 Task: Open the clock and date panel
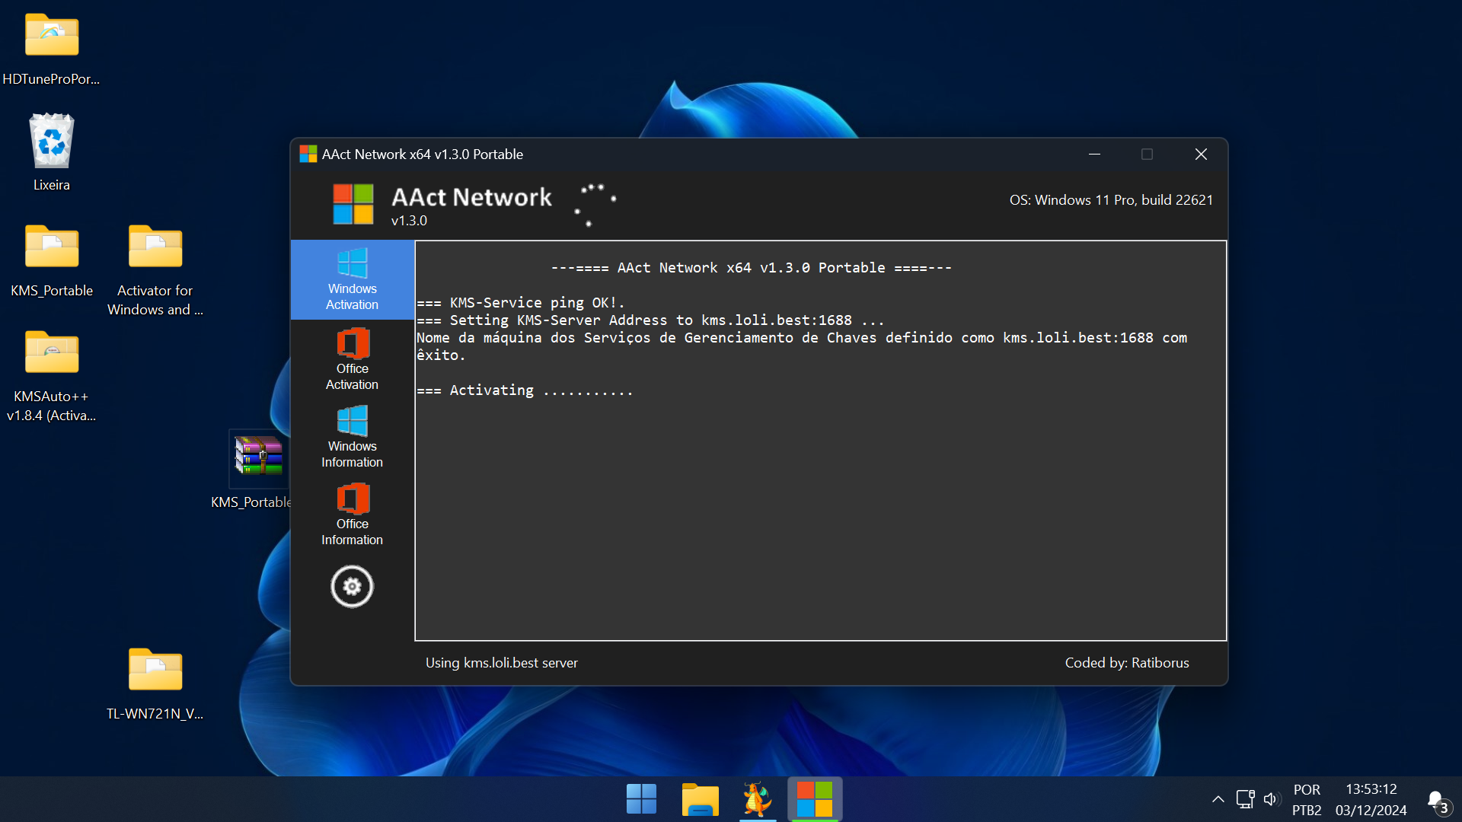(1371, 799)
